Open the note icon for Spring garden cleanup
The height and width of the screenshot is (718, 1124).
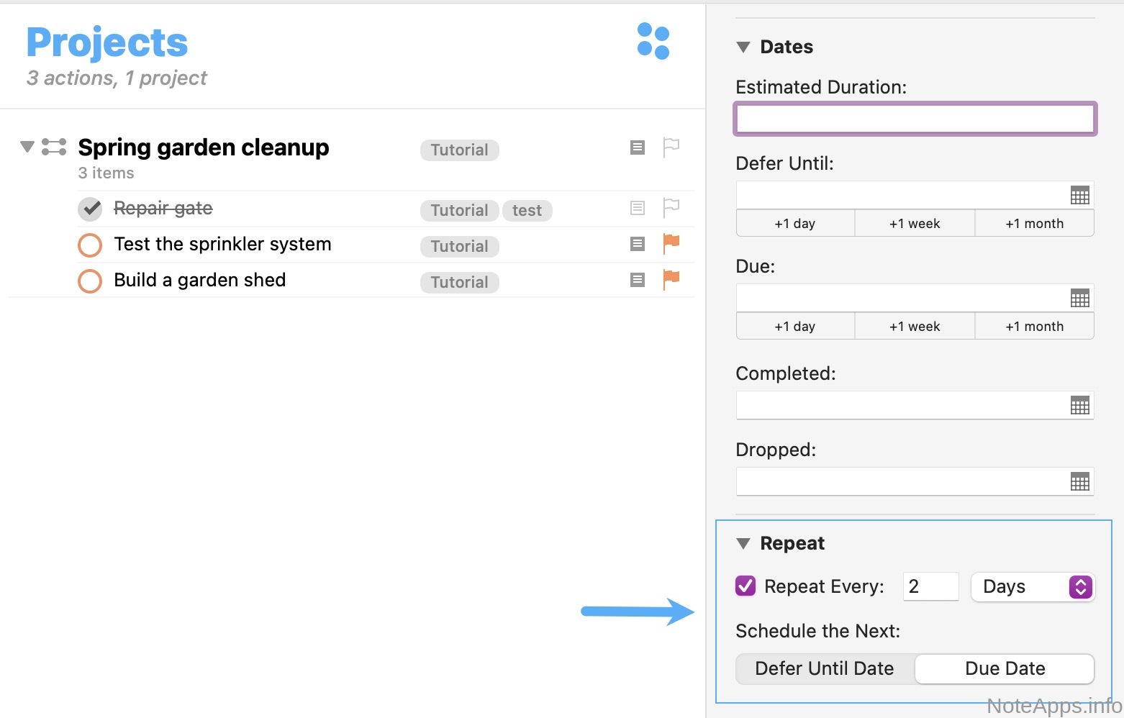(637, 147)
